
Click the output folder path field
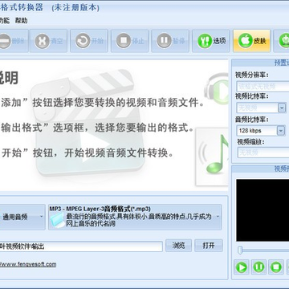coord(81,246)
